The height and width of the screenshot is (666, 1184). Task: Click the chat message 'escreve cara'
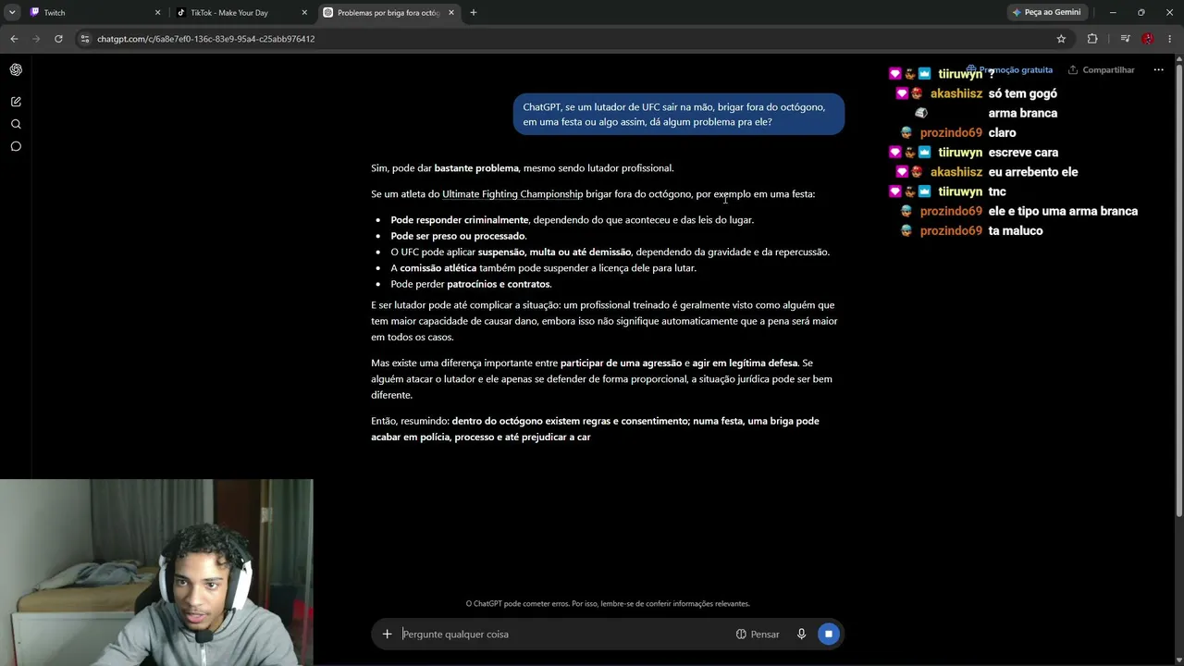point(1023,153)
